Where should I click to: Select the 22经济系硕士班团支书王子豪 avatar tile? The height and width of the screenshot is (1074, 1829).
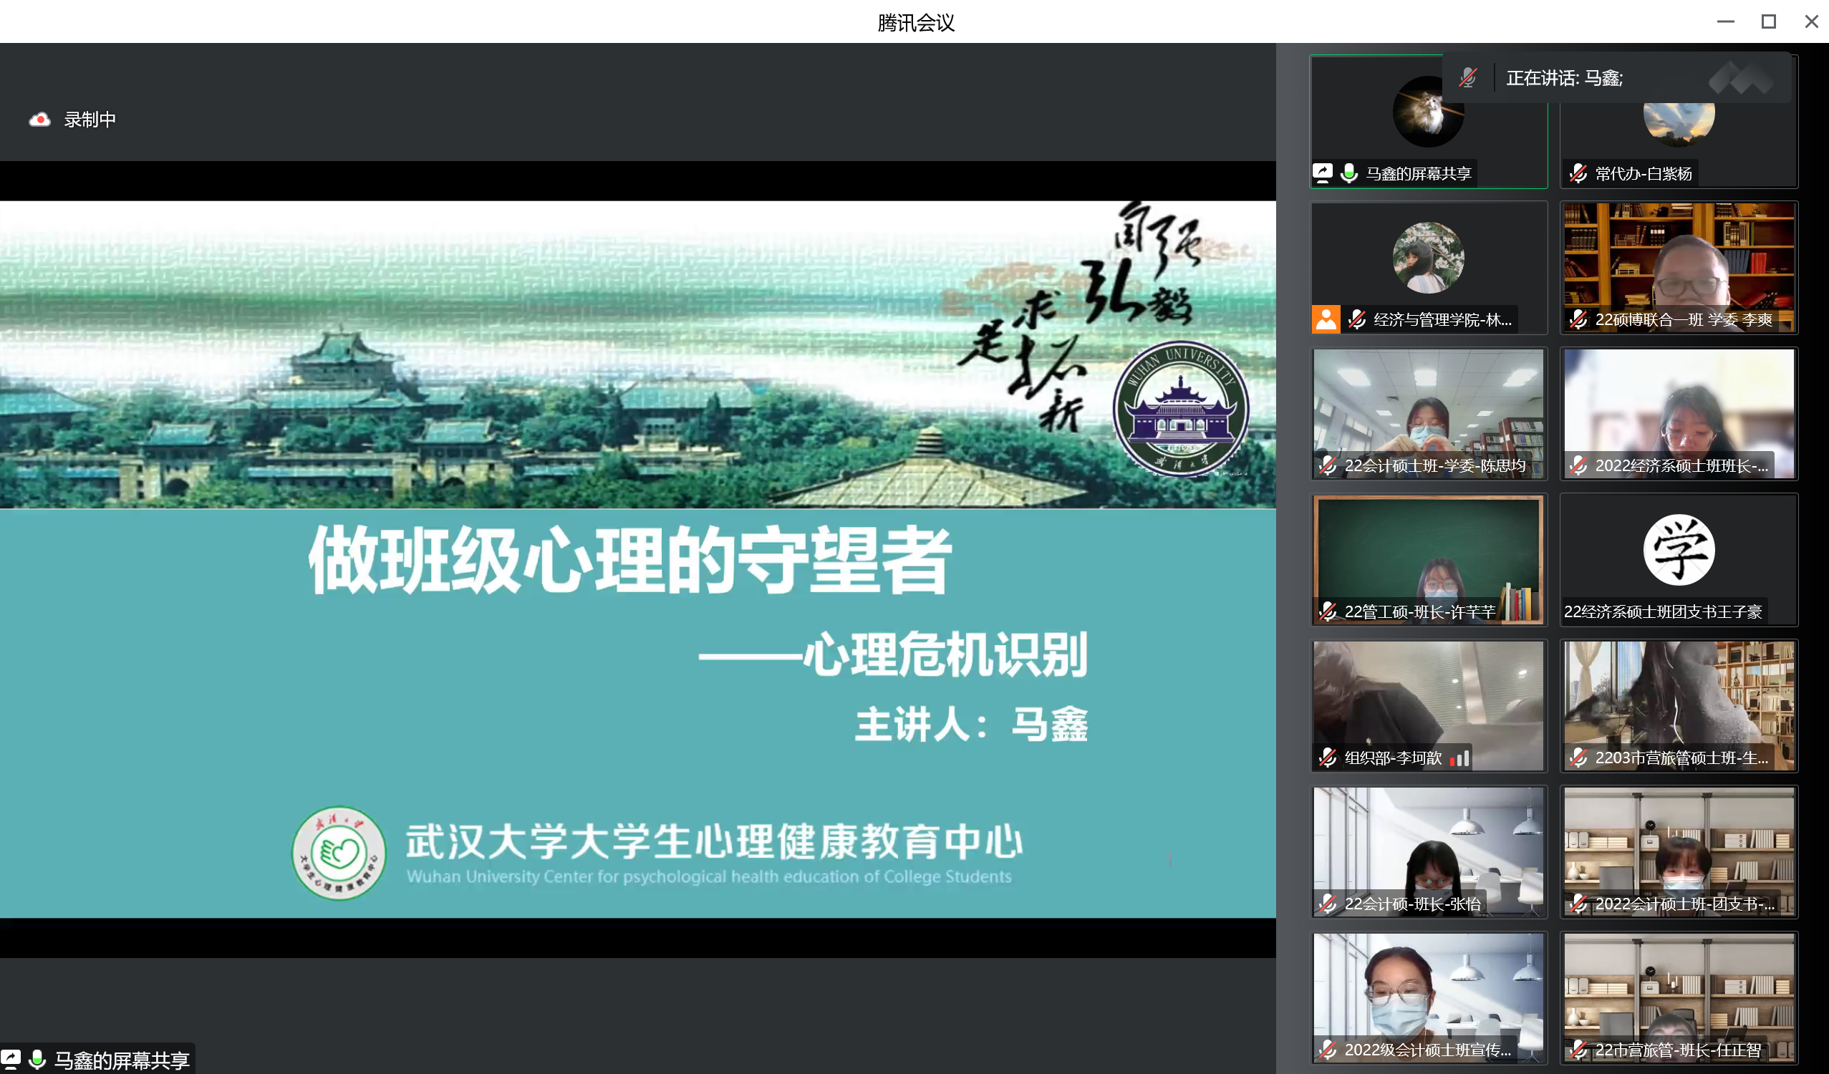(1678, 551)
